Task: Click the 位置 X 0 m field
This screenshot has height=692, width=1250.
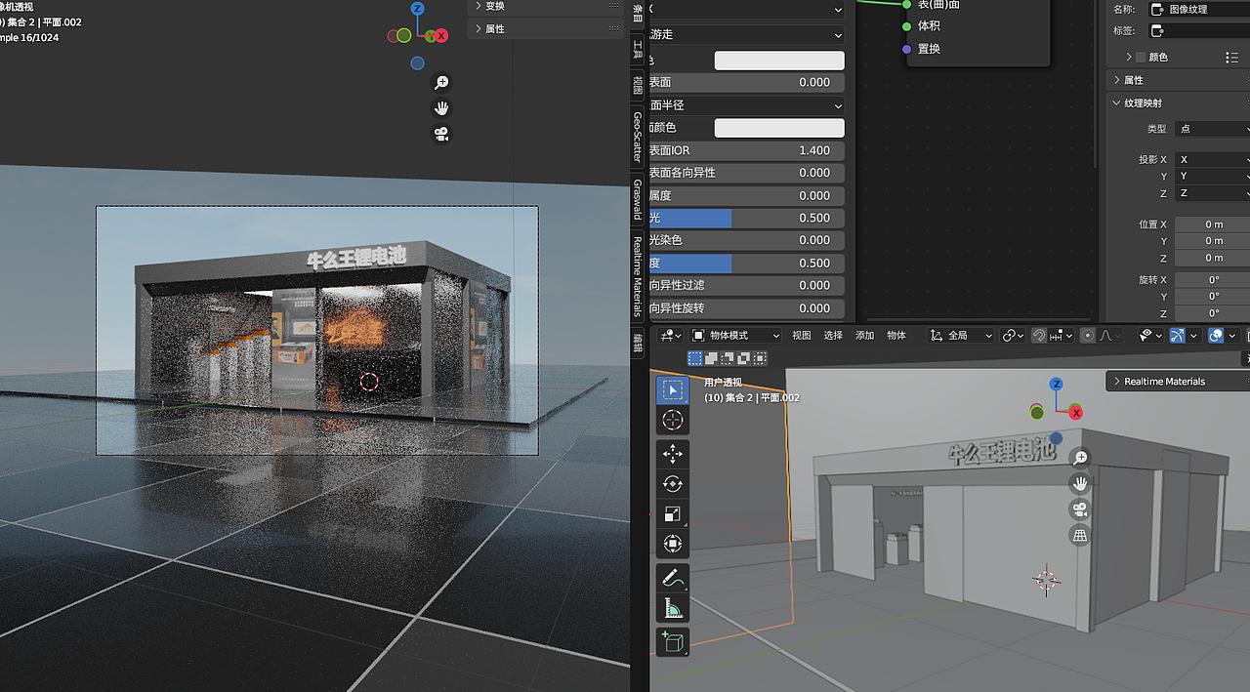Action: [1212, 224]
